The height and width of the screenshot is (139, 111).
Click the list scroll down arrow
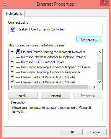coord(99,82)
